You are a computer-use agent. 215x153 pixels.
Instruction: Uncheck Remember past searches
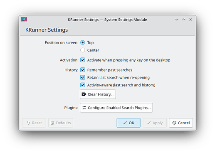[x=83, y=70]
